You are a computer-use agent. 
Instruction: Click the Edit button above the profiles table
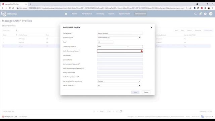pyautogui.click(x=182, y=30)
